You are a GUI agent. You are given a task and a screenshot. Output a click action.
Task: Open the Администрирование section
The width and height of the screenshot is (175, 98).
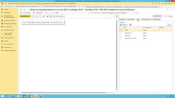pyautogui.click(x=10, y=51)
